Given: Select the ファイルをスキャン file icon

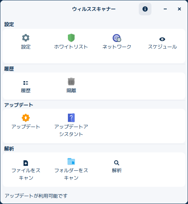Looking at the screenshot, I should coord(26,163).
